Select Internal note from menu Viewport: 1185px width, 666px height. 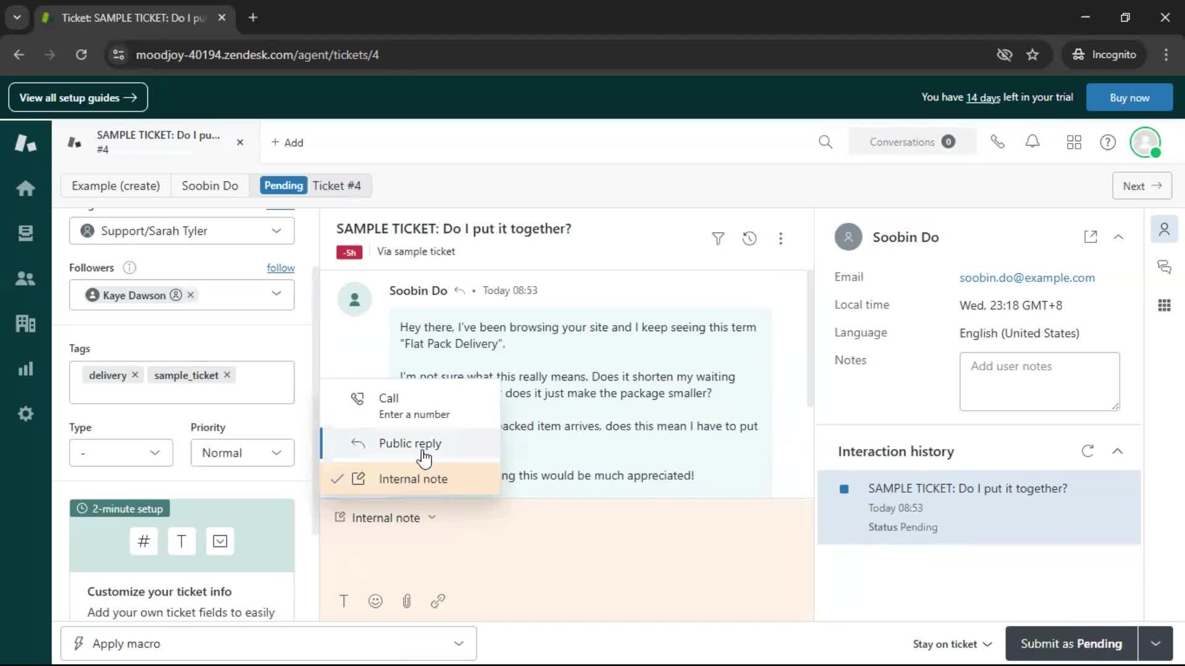point(410,479)
